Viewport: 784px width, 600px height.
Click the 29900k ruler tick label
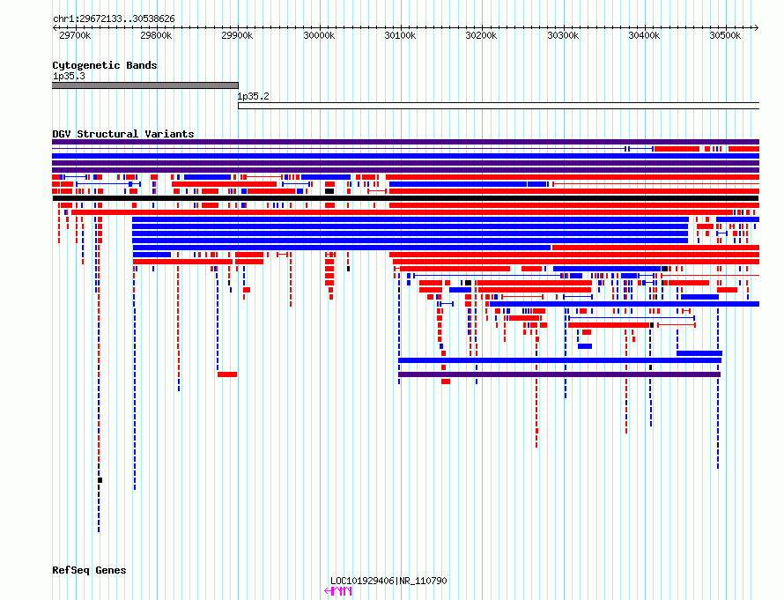coord(237,35)
